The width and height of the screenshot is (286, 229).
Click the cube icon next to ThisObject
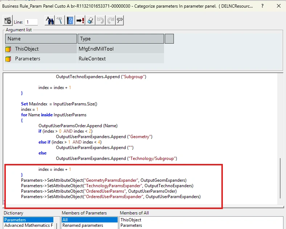click(x=8, y=49)
